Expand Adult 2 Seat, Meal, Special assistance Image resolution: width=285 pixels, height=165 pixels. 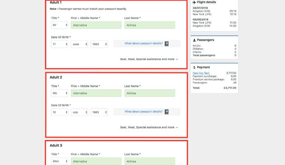[149, 127]
